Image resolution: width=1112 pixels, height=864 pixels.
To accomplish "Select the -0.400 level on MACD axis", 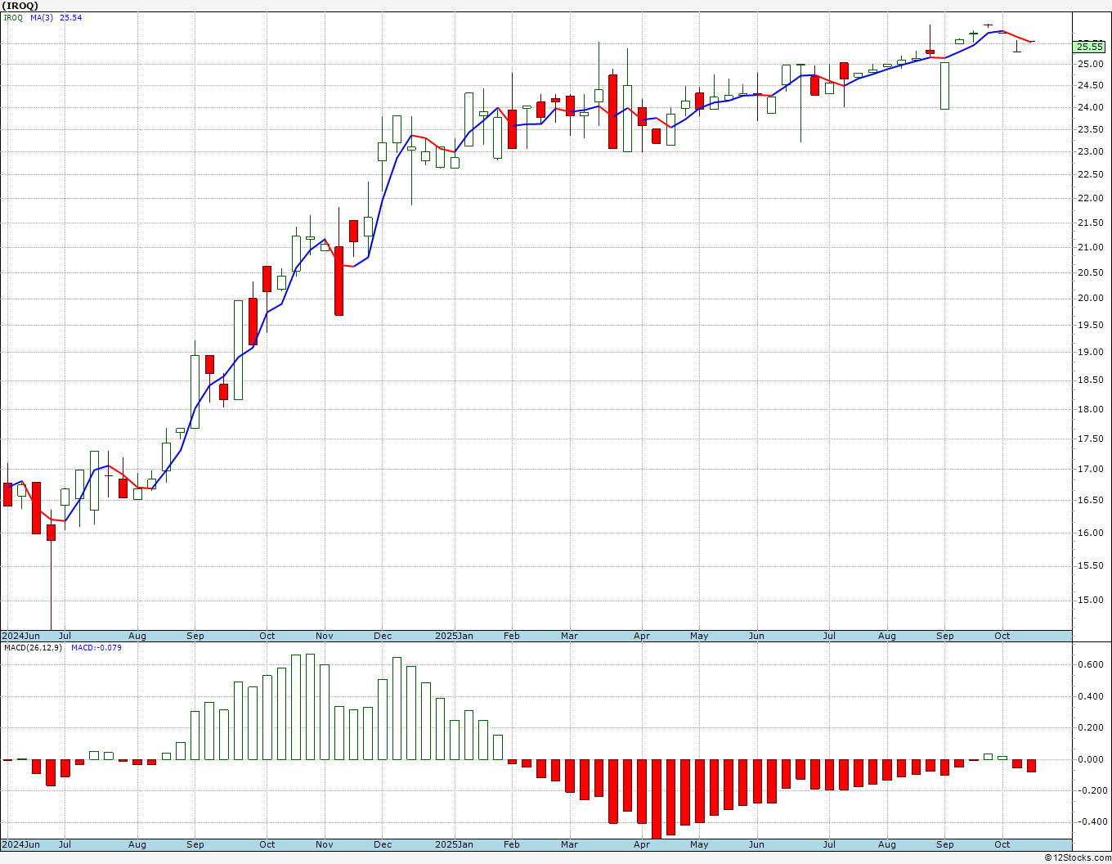I will click(x=1089, y=822).
